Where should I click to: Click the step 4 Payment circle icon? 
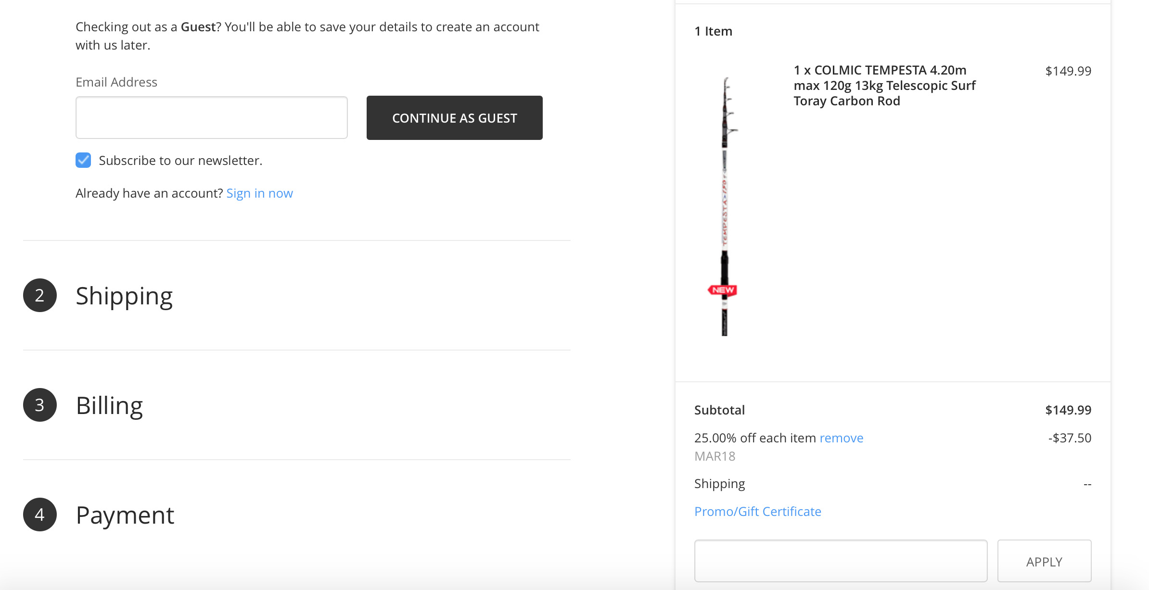click(40, 515)
